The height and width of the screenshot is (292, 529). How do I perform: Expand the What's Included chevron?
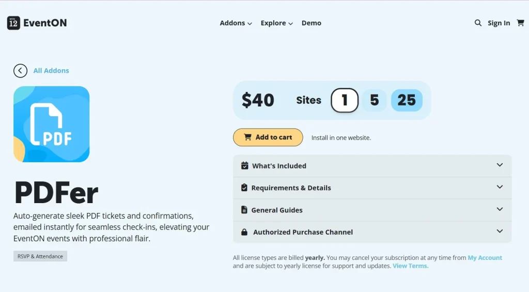click(500, 165)
